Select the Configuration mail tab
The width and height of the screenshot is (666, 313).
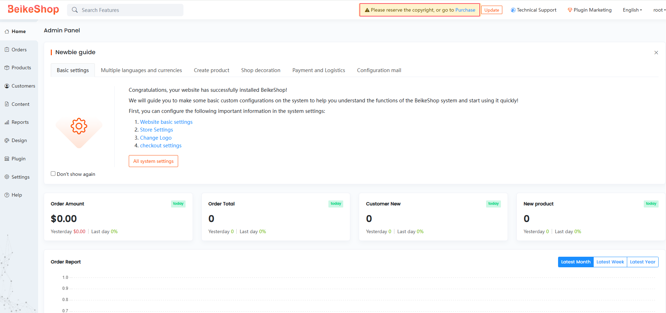click(379, 70)
